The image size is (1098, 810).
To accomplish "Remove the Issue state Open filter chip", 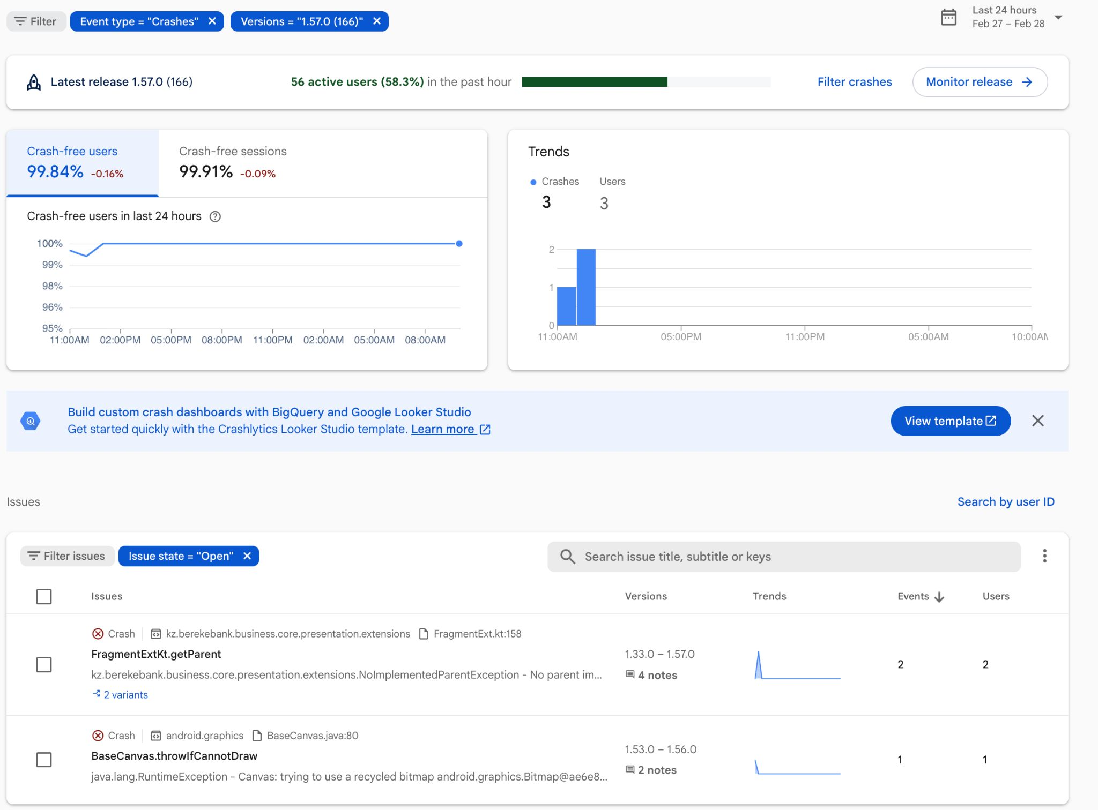I will (247, 556).
